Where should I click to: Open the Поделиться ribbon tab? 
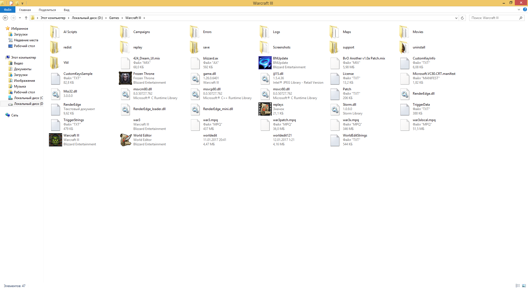coord(47,10)
